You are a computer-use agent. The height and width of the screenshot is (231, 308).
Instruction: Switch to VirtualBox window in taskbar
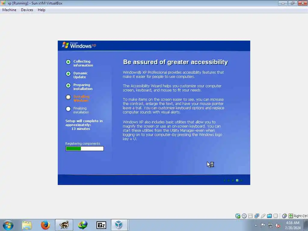tap(120, 225)
